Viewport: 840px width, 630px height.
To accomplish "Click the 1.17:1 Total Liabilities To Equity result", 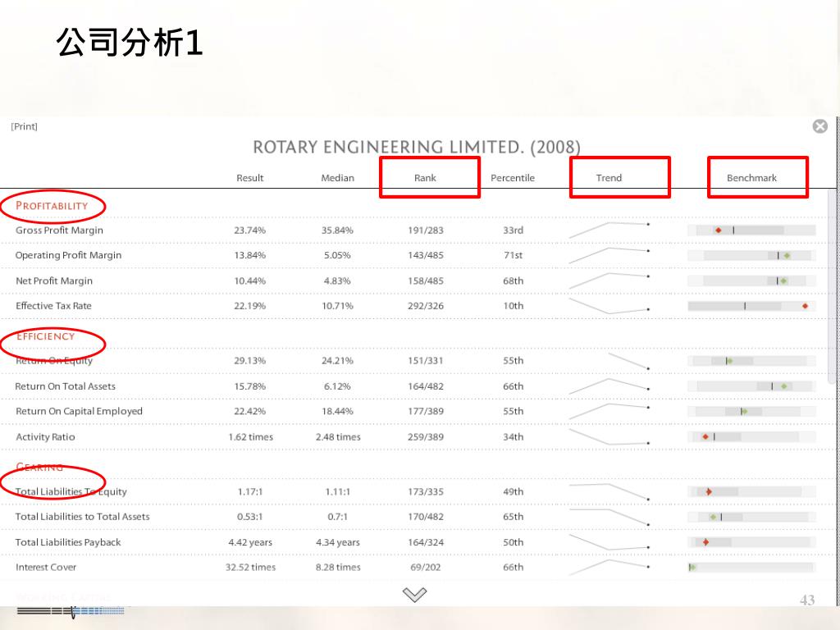I will point(249,492).
